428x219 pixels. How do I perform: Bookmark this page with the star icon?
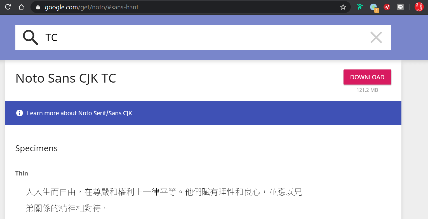click(x=343, y=7)
